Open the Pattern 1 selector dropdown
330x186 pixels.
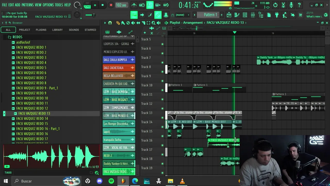208,15
